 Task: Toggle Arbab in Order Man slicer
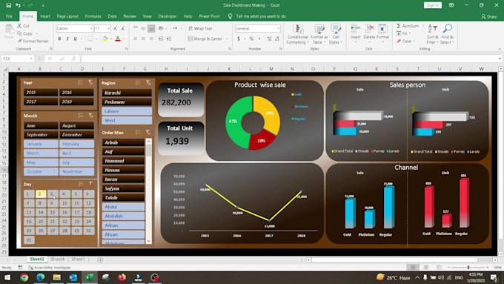[x=124, y=142]
